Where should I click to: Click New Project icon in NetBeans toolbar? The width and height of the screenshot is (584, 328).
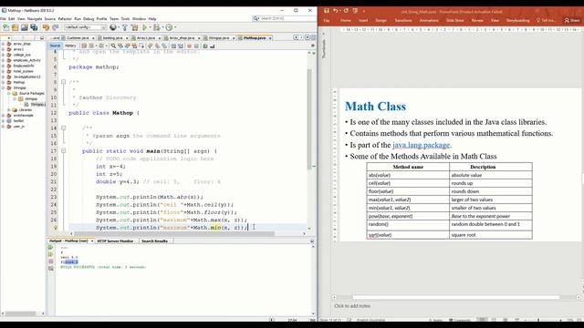pos(15,27)
